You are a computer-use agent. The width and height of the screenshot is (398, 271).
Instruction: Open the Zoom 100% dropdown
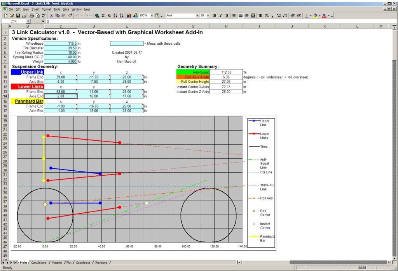point(152,16)
